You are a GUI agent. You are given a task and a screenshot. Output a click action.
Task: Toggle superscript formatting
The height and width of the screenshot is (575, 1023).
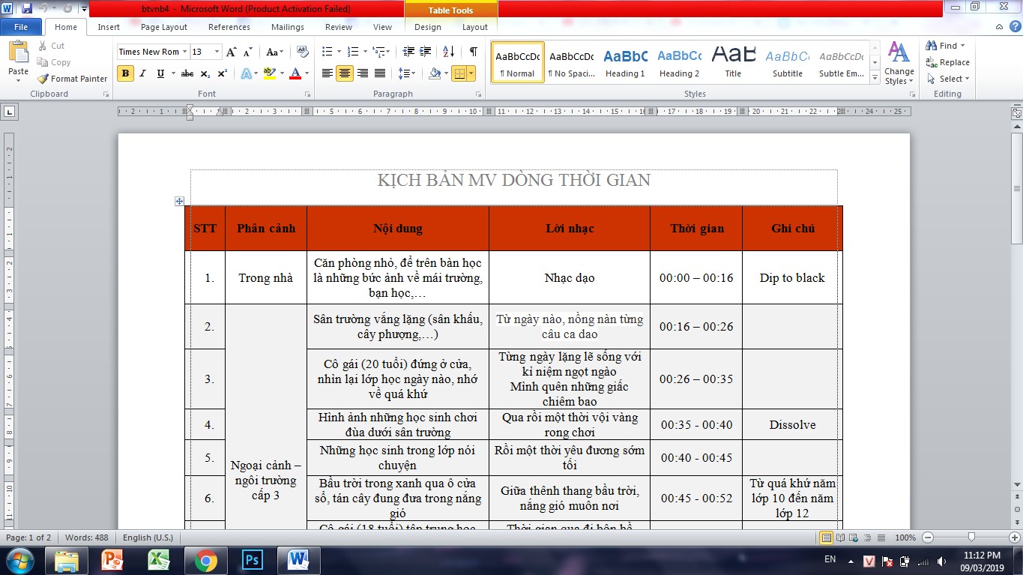click(223, 73)
